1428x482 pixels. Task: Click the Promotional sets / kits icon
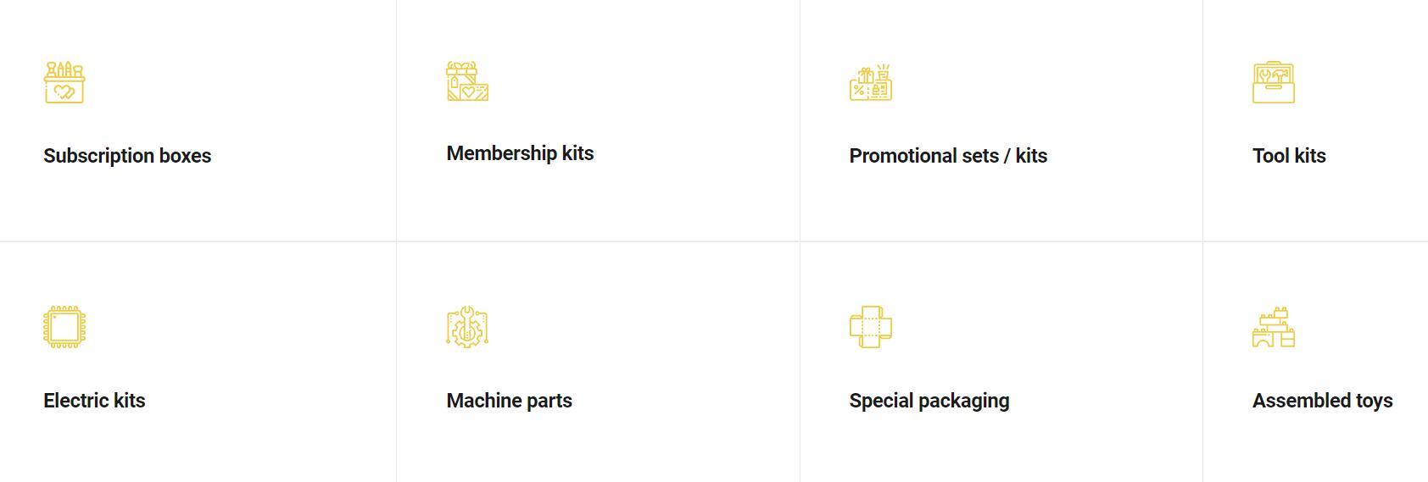[870, 82]
